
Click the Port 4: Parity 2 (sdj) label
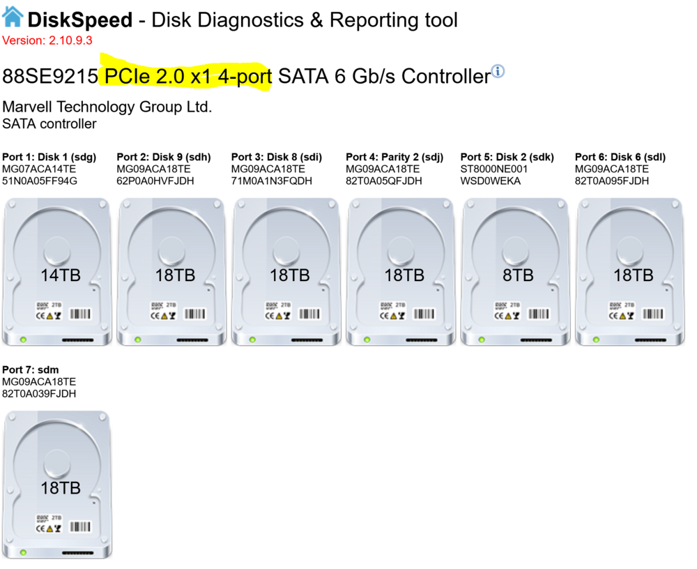[x=395, y=157]
